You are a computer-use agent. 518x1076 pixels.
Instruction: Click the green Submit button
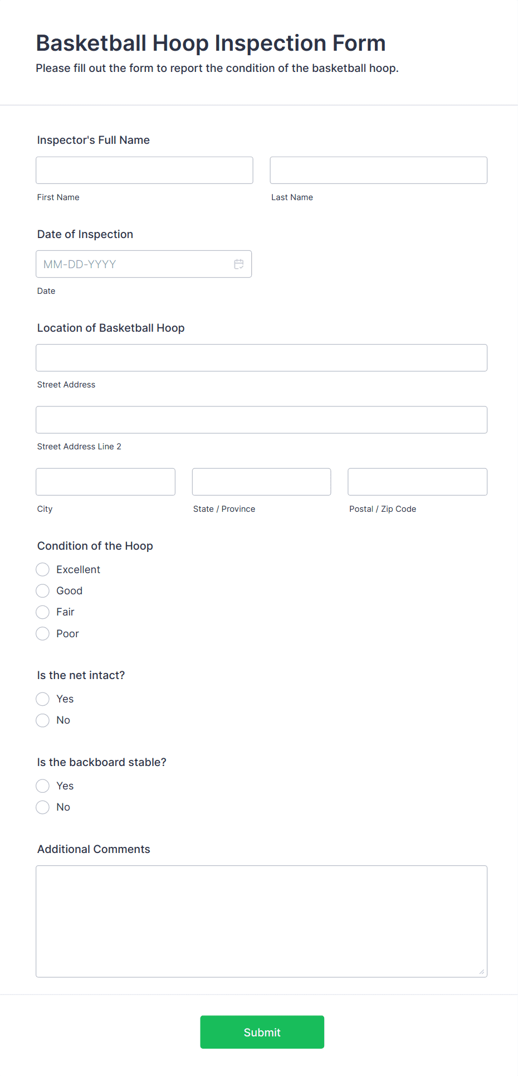(x=262, y=1032)
